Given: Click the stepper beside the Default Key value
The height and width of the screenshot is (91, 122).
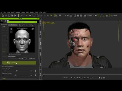Looking at the screenshot, I should [26, 58].
